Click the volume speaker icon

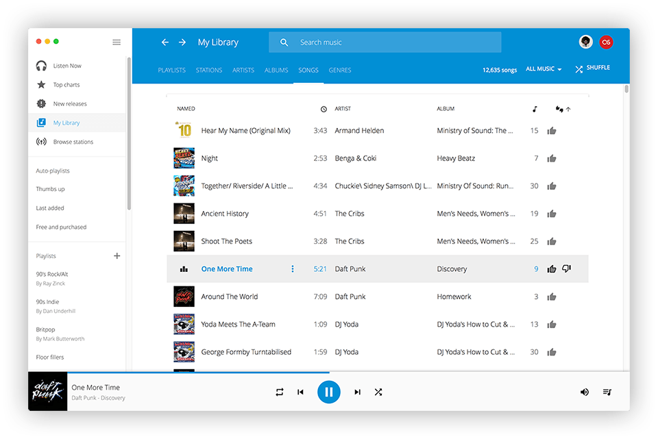[x=584, y=392]
